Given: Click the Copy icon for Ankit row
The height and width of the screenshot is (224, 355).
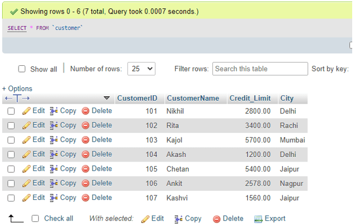Looking at the screenshot, I should click(x=54, y=183).
